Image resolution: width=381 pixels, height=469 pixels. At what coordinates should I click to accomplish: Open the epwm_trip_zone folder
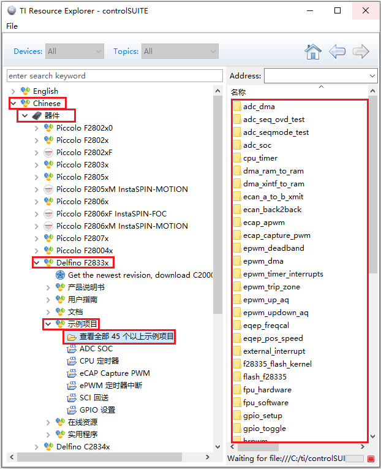coord(271,287)
